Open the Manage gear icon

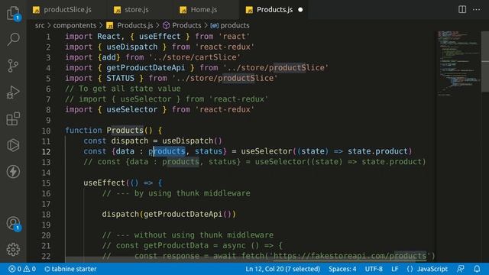pyautogui.click(x=13, y=250)
